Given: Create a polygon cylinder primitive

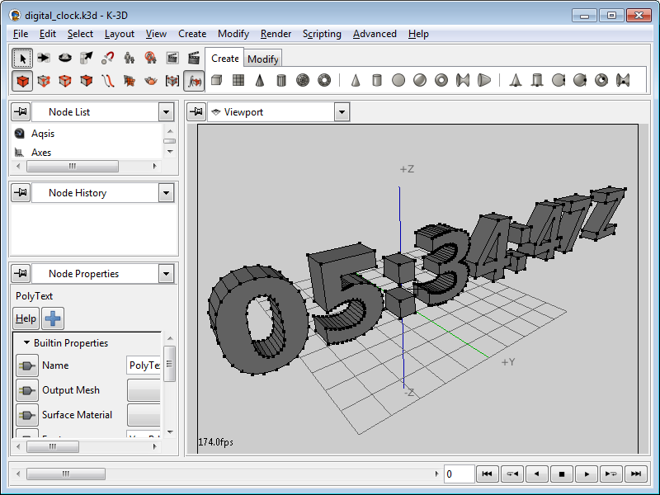Looking at the screenshot, I should click(x=281, y=80).
